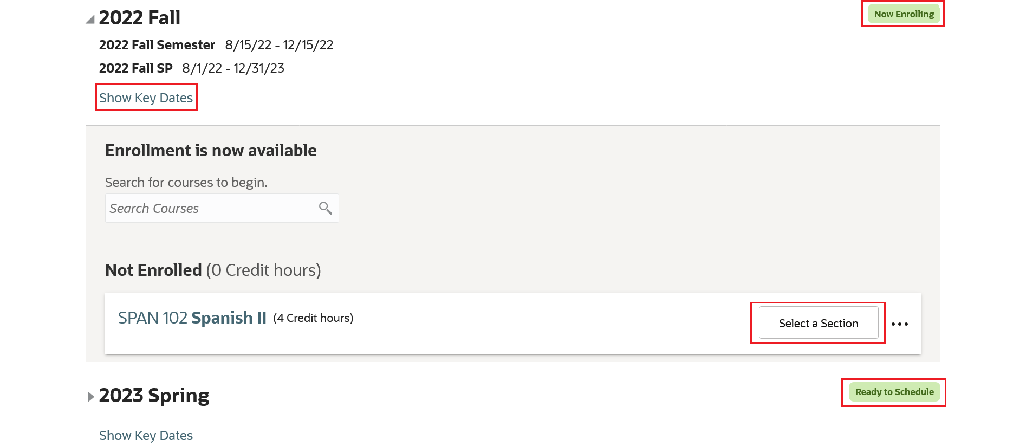Image resolution: width=1026 pixels, height=446 pixels.
Task: Click the search magnifier icon
Action: pos(325,208)
